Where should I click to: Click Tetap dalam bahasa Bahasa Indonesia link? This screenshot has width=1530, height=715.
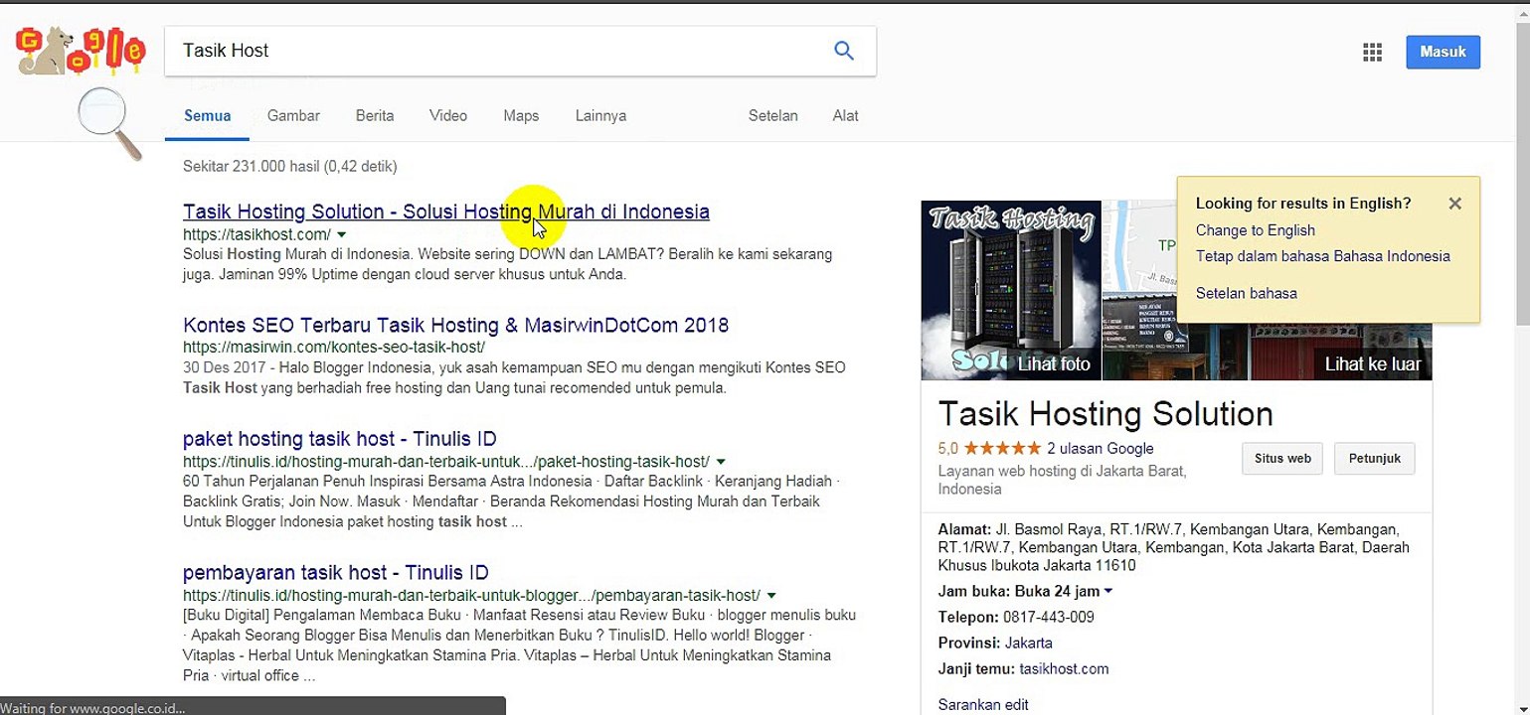click(1323, 256)
